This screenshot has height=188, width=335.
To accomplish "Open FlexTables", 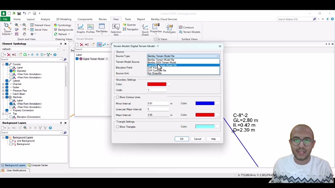I will click(x=102, y=28).
